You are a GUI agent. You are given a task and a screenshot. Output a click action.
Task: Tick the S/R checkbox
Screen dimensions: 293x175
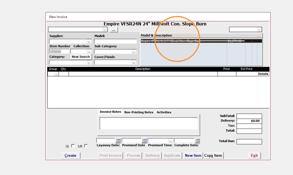coord(86,146)
